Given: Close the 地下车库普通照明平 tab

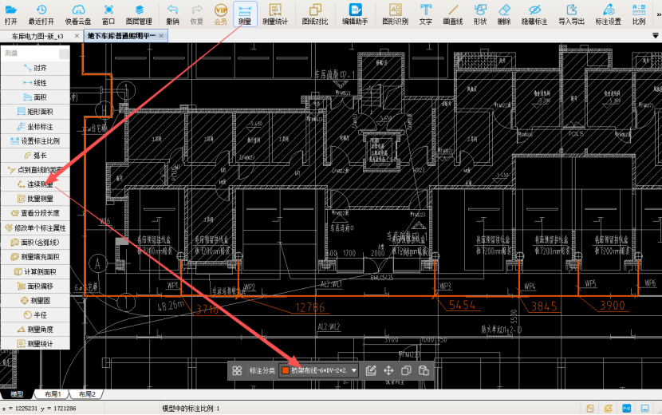Looking at the screenshot, I should pos(161,36).
